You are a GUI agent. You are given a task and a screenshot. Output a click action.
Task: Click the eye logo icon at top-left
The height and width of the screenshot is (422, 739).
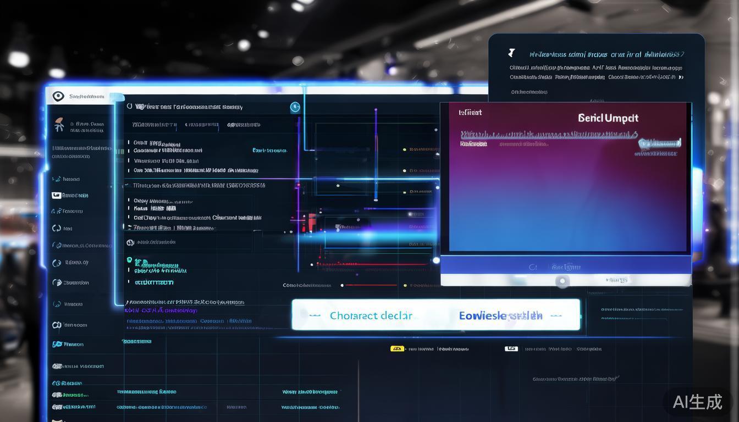click(x=58, y=97)
